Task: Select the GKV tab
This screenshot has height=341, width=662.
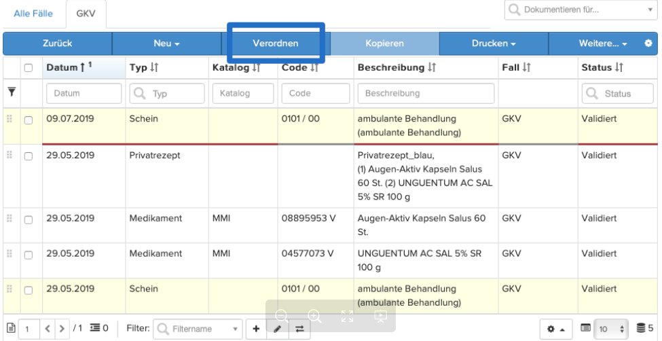Action: (x=86, y=14)
